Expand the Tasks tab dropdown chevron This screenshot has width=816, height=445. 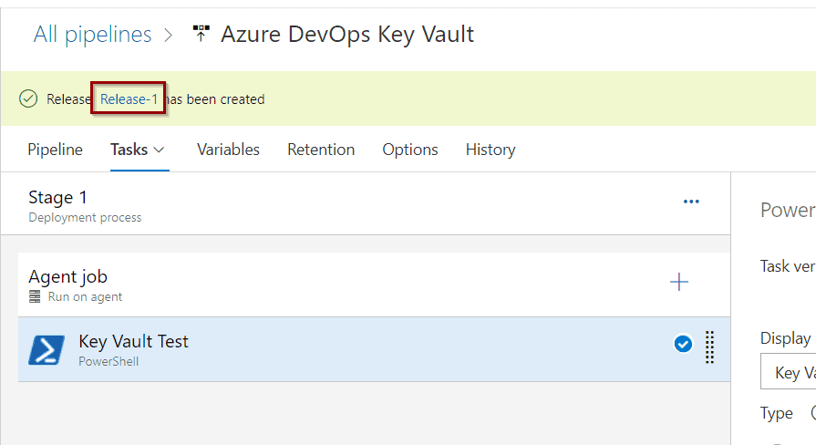pyautogui.click(x=160, y=150)
